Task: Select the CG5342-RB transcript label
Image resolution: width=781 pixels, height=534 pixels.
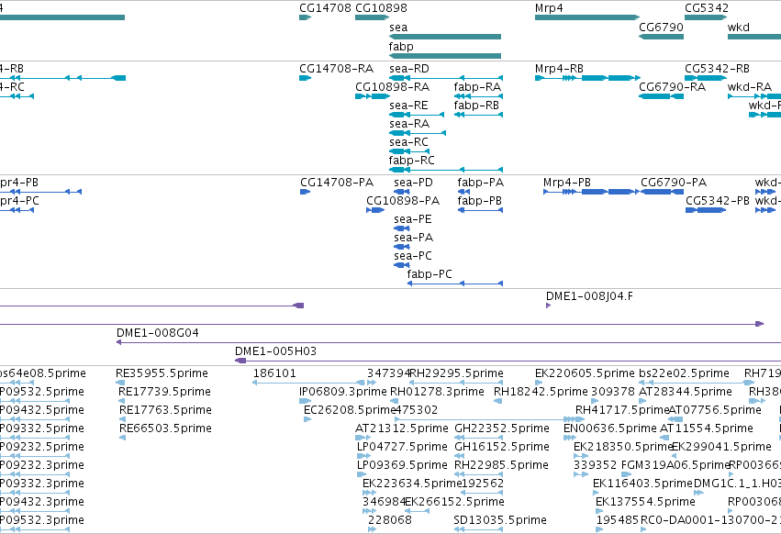Action: (x=717, y=68)
